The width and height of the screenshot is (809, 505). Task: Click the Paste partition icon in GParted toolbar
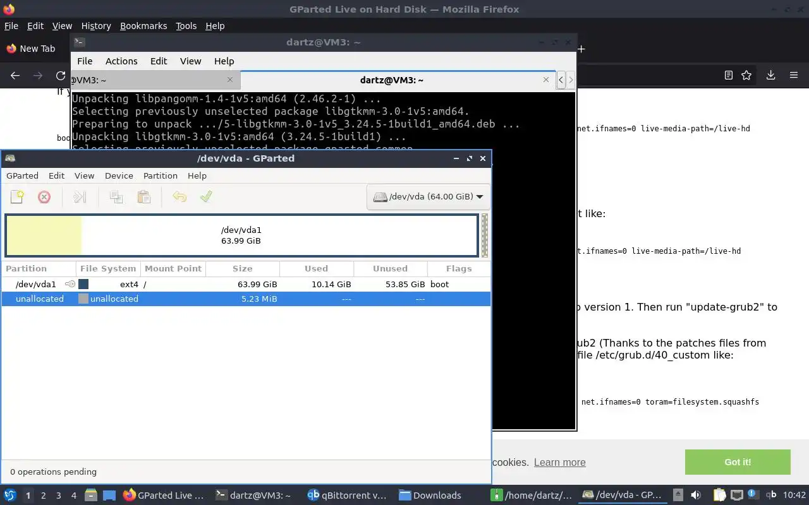click(144, 197)
